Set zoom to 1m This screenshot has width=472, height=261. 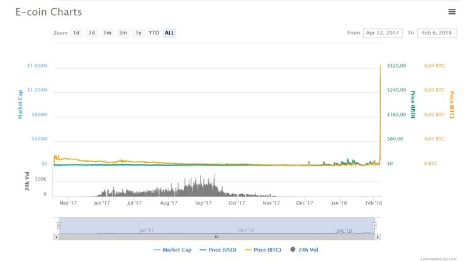pos(108,33)
